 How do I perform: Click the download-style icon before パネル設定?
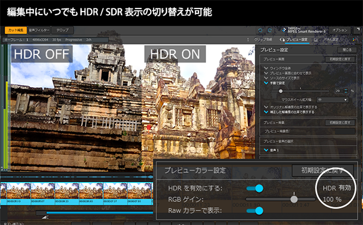point(316,39)
